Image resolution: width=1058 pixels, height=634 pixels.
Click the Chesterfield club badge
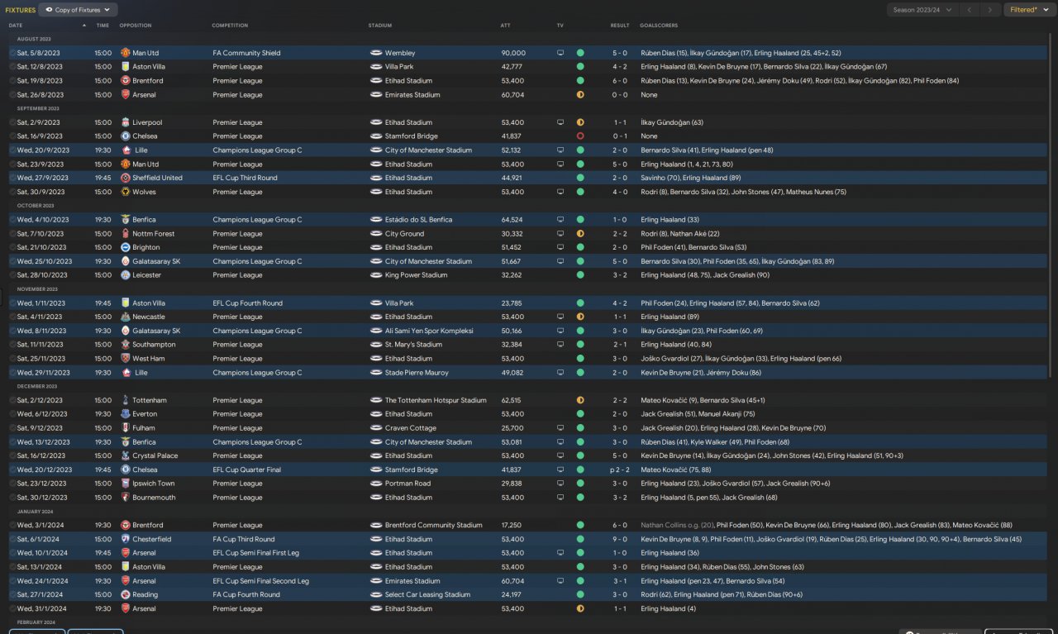pyautogui.click(x=126, y=539)
